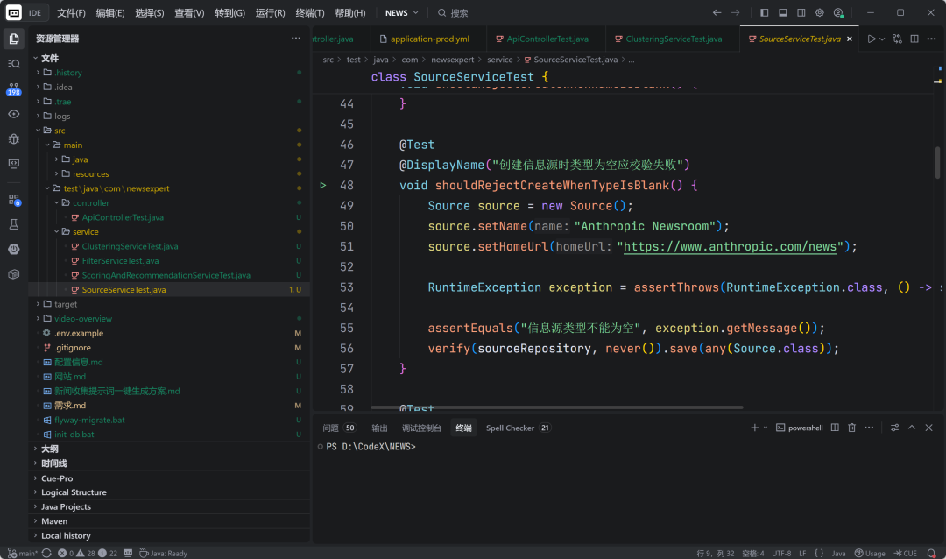The width and height of the screenshot is (946, 559).
Task: Open the 终端(T) menu
Action: [310, 12]
